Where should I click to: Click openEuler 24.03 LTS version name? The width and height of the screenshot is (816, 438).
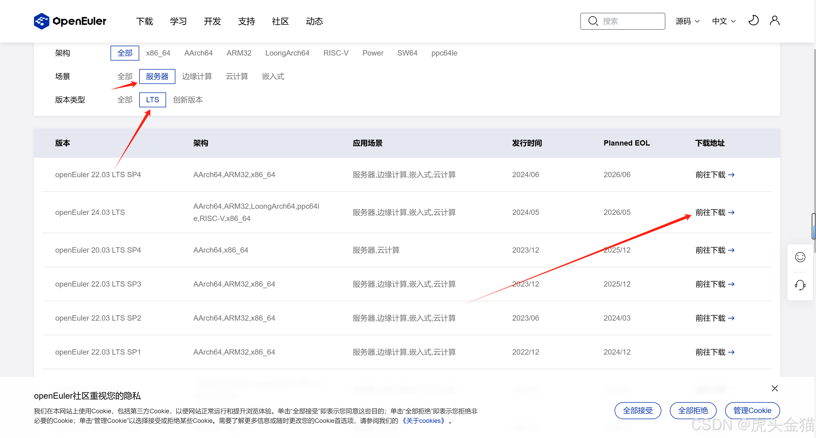(x=90, y=212)
